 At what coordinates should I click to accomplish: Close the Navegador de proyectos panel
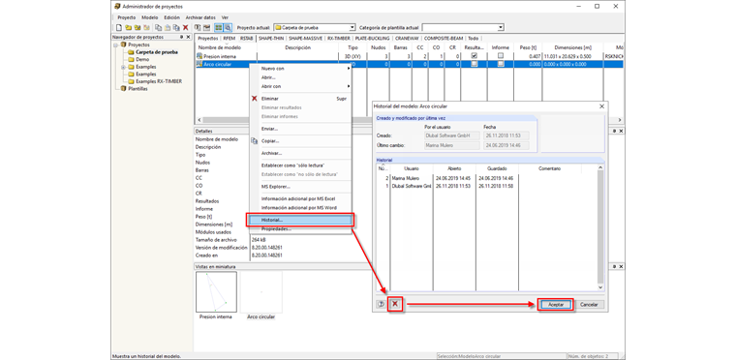(188, 37)
